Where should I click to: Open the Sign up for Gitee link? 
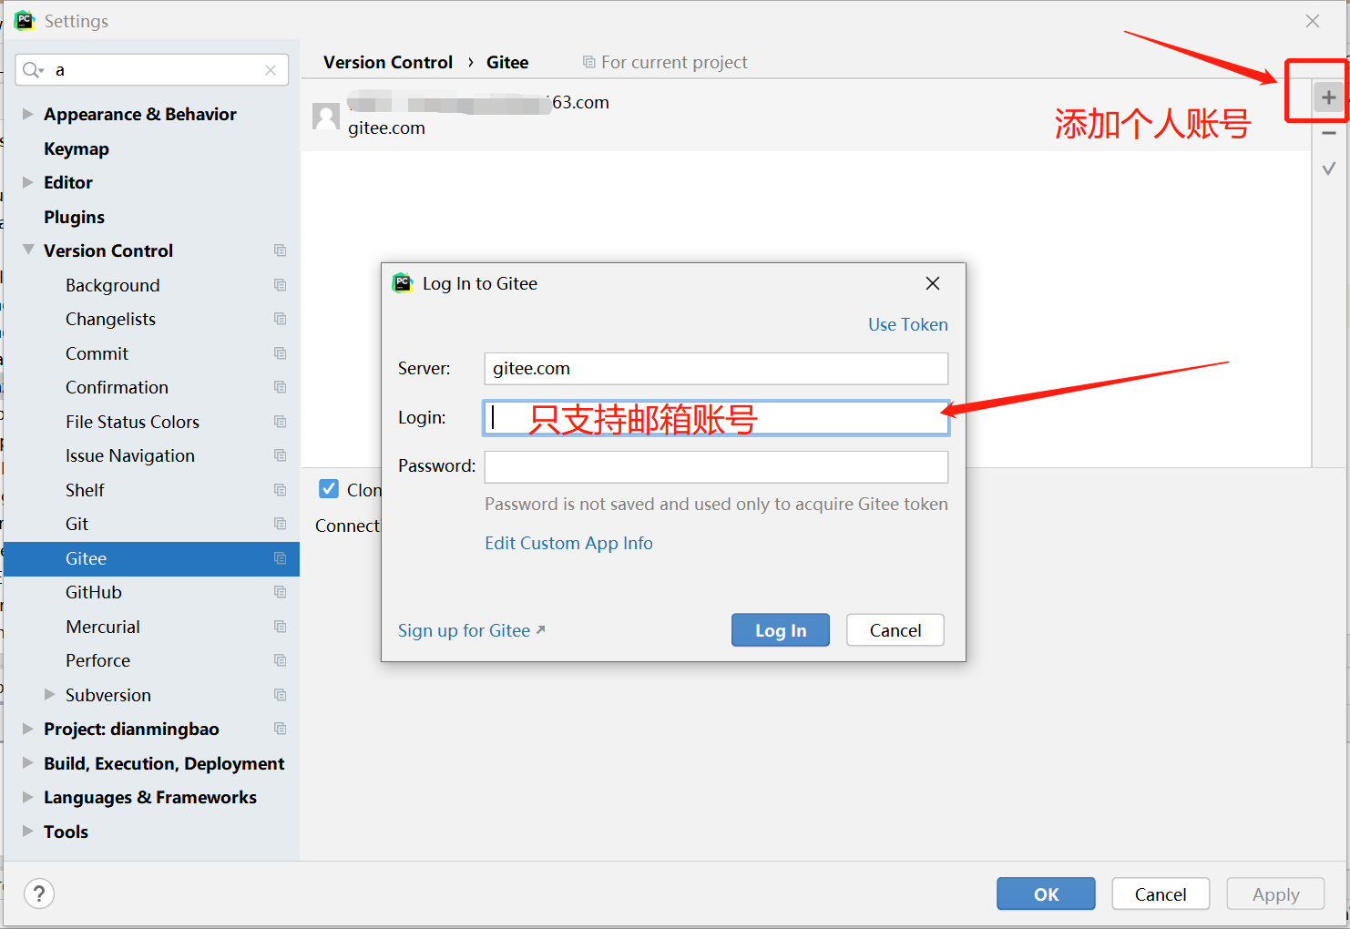click(464, 629)
